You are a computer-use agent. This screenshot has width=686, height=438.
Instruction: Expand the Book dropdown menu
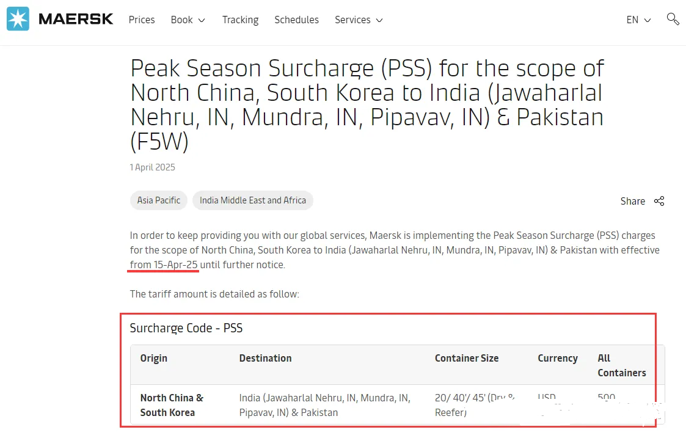(188, 20)
